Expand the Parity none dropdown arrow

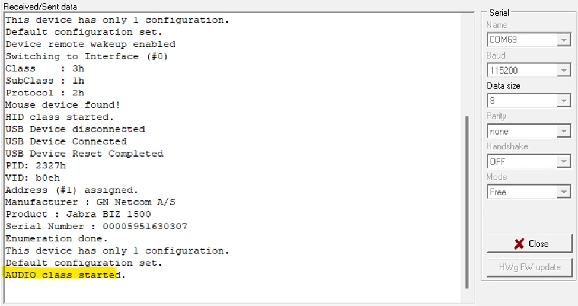(563, 131)
